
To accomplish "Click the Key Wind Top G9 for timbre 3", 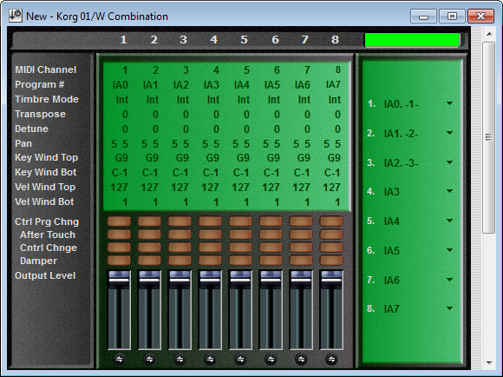I will pos(182,158).
